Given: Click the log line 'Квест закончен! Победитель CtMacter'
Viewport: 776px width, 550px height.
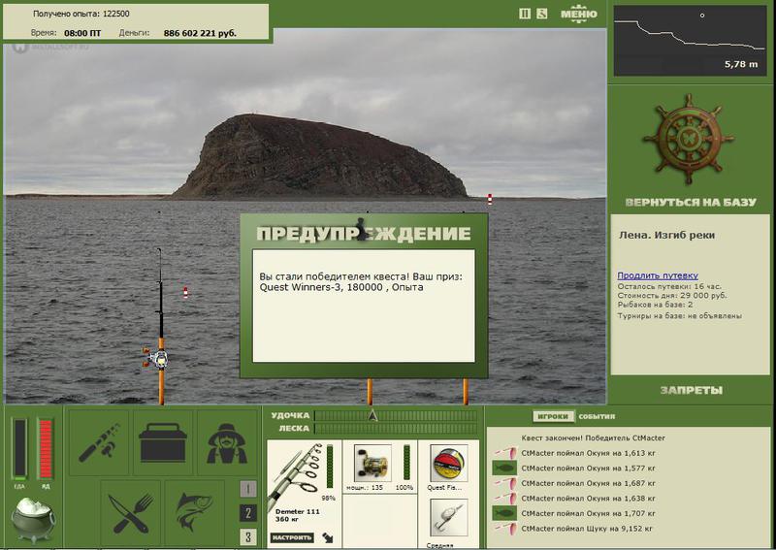Looking at the screenshot, I should pos(593,437).
